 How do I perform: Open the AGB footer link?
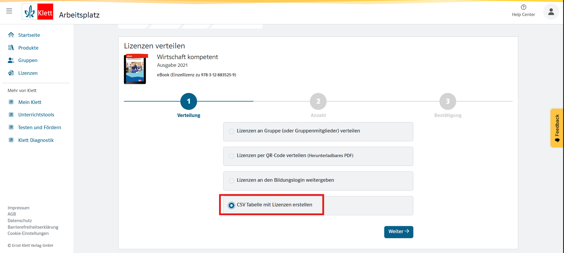point(12,214)
